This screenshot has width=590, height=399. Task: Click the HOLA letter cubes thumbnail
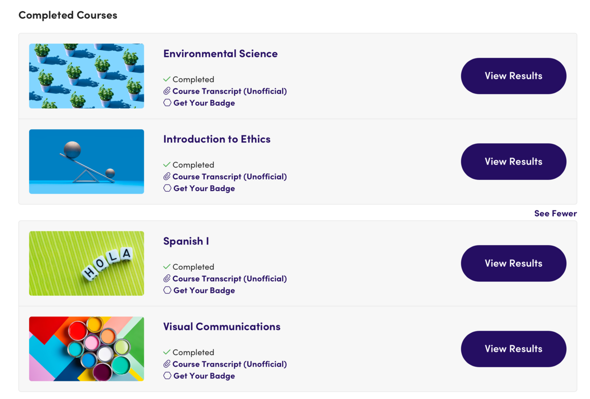click(x=87, y=263)
